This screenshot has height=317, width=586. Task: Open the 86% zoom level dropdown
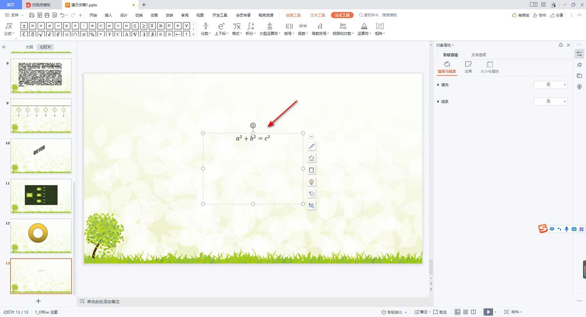pos(517,312)
